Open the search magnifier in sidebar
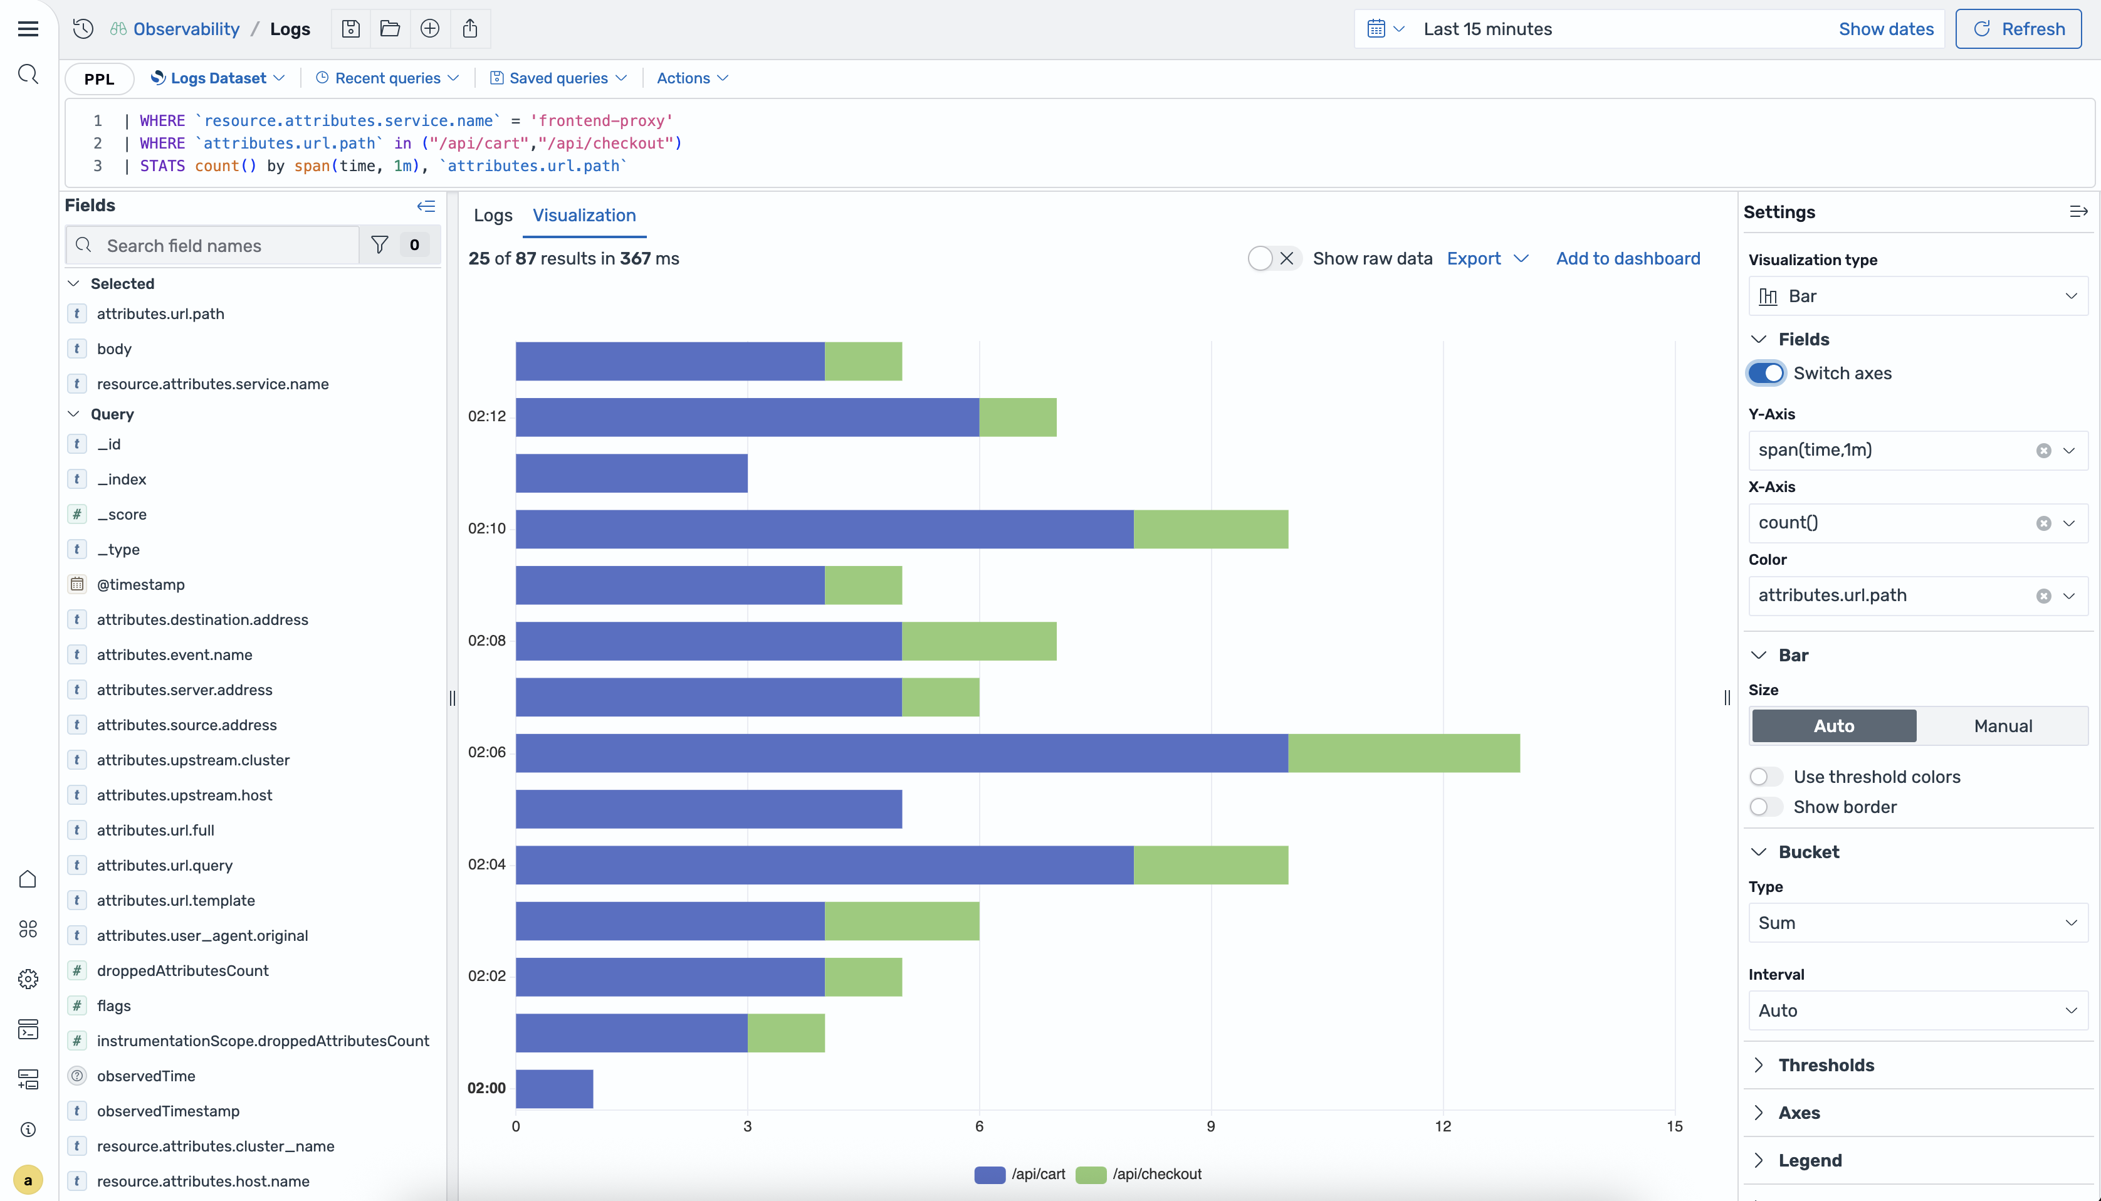The height and width of the screenshot is (1201, 2101). click(28, 75)
